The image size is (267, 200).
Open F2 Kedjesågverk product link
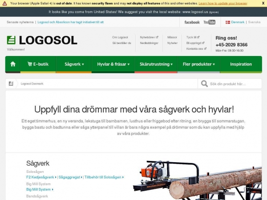(x=41, y=177)
